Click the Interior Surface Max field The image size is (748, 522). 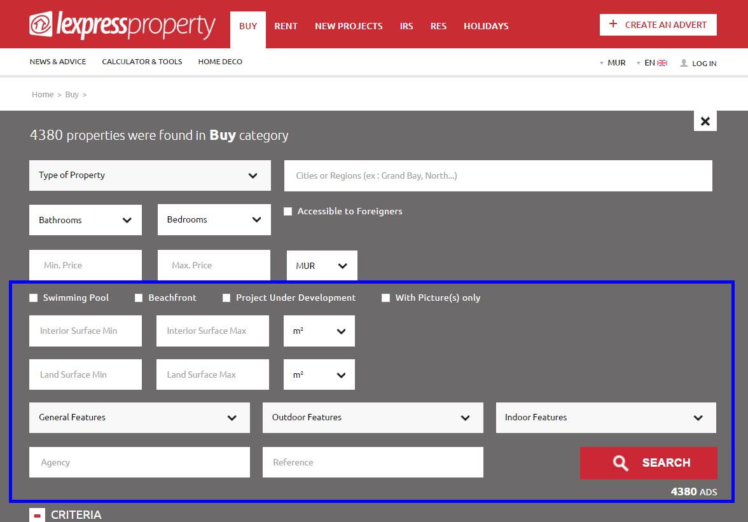(212, 331)
